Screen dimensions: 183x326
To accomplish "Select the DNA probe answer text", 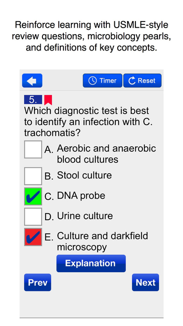I will pyautogui.click(x=81, y=196).
